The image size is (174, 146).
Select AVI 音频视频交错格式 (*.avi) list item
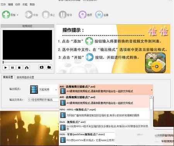click(x=104, y=102)
